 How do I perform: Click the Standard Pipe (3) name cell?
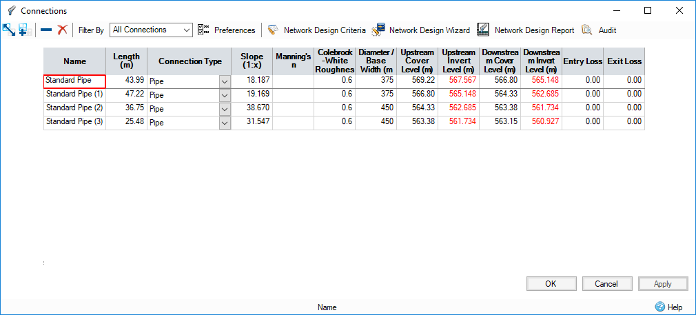coord(74,123)
